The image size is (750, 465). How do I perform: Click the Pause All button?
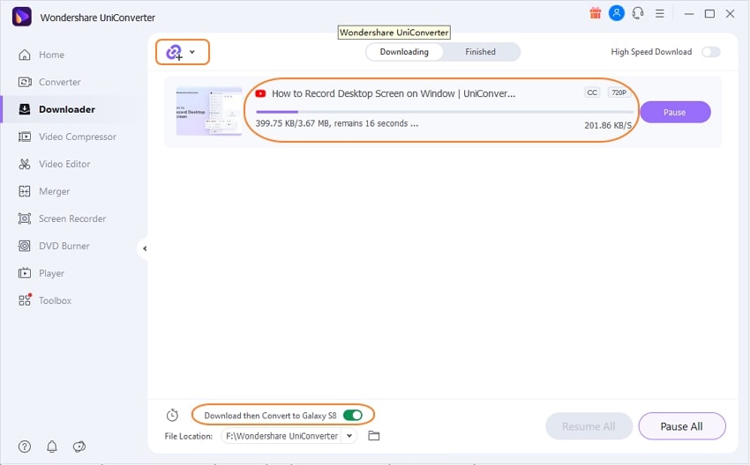point(681,426)
